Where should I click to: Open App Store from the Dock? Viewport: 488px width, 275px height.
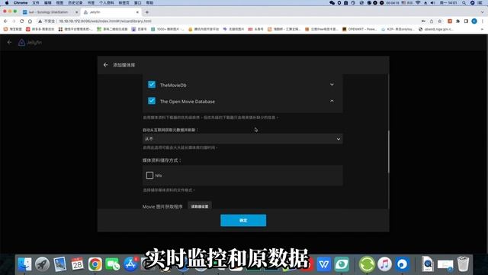[130, 264]
